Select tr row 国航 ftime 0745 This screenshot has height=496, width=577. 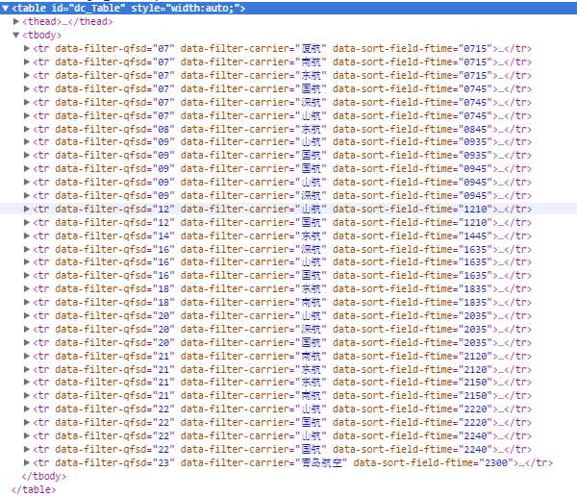point(282,88)
